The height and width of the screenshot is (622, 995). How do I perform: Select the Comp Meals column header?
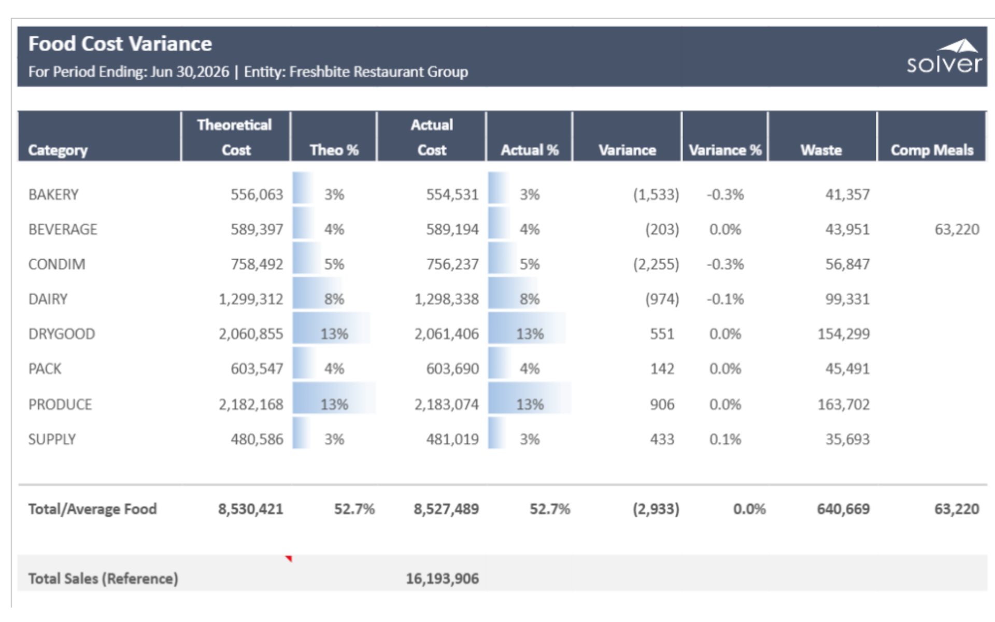click(931, 150)
